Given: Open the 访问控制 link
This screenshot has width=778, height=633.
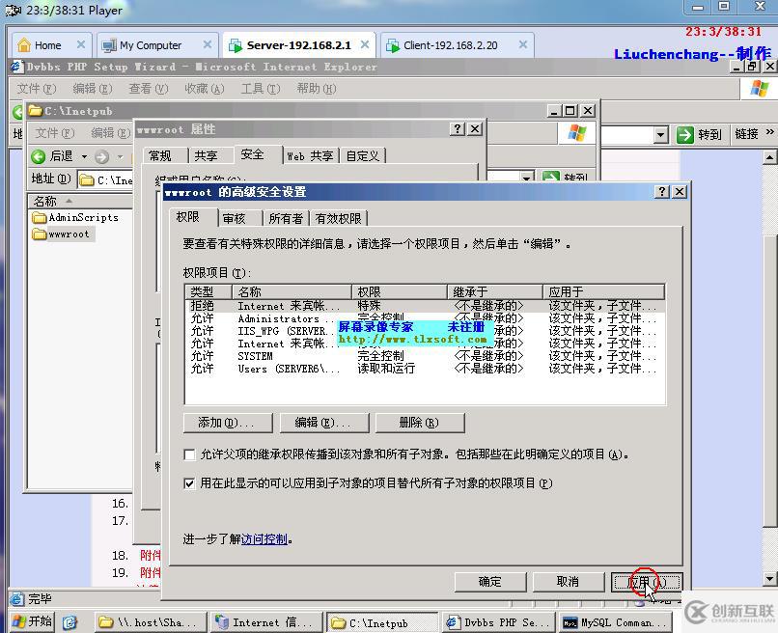Looking at the screenshot, I should coord(264,539).
